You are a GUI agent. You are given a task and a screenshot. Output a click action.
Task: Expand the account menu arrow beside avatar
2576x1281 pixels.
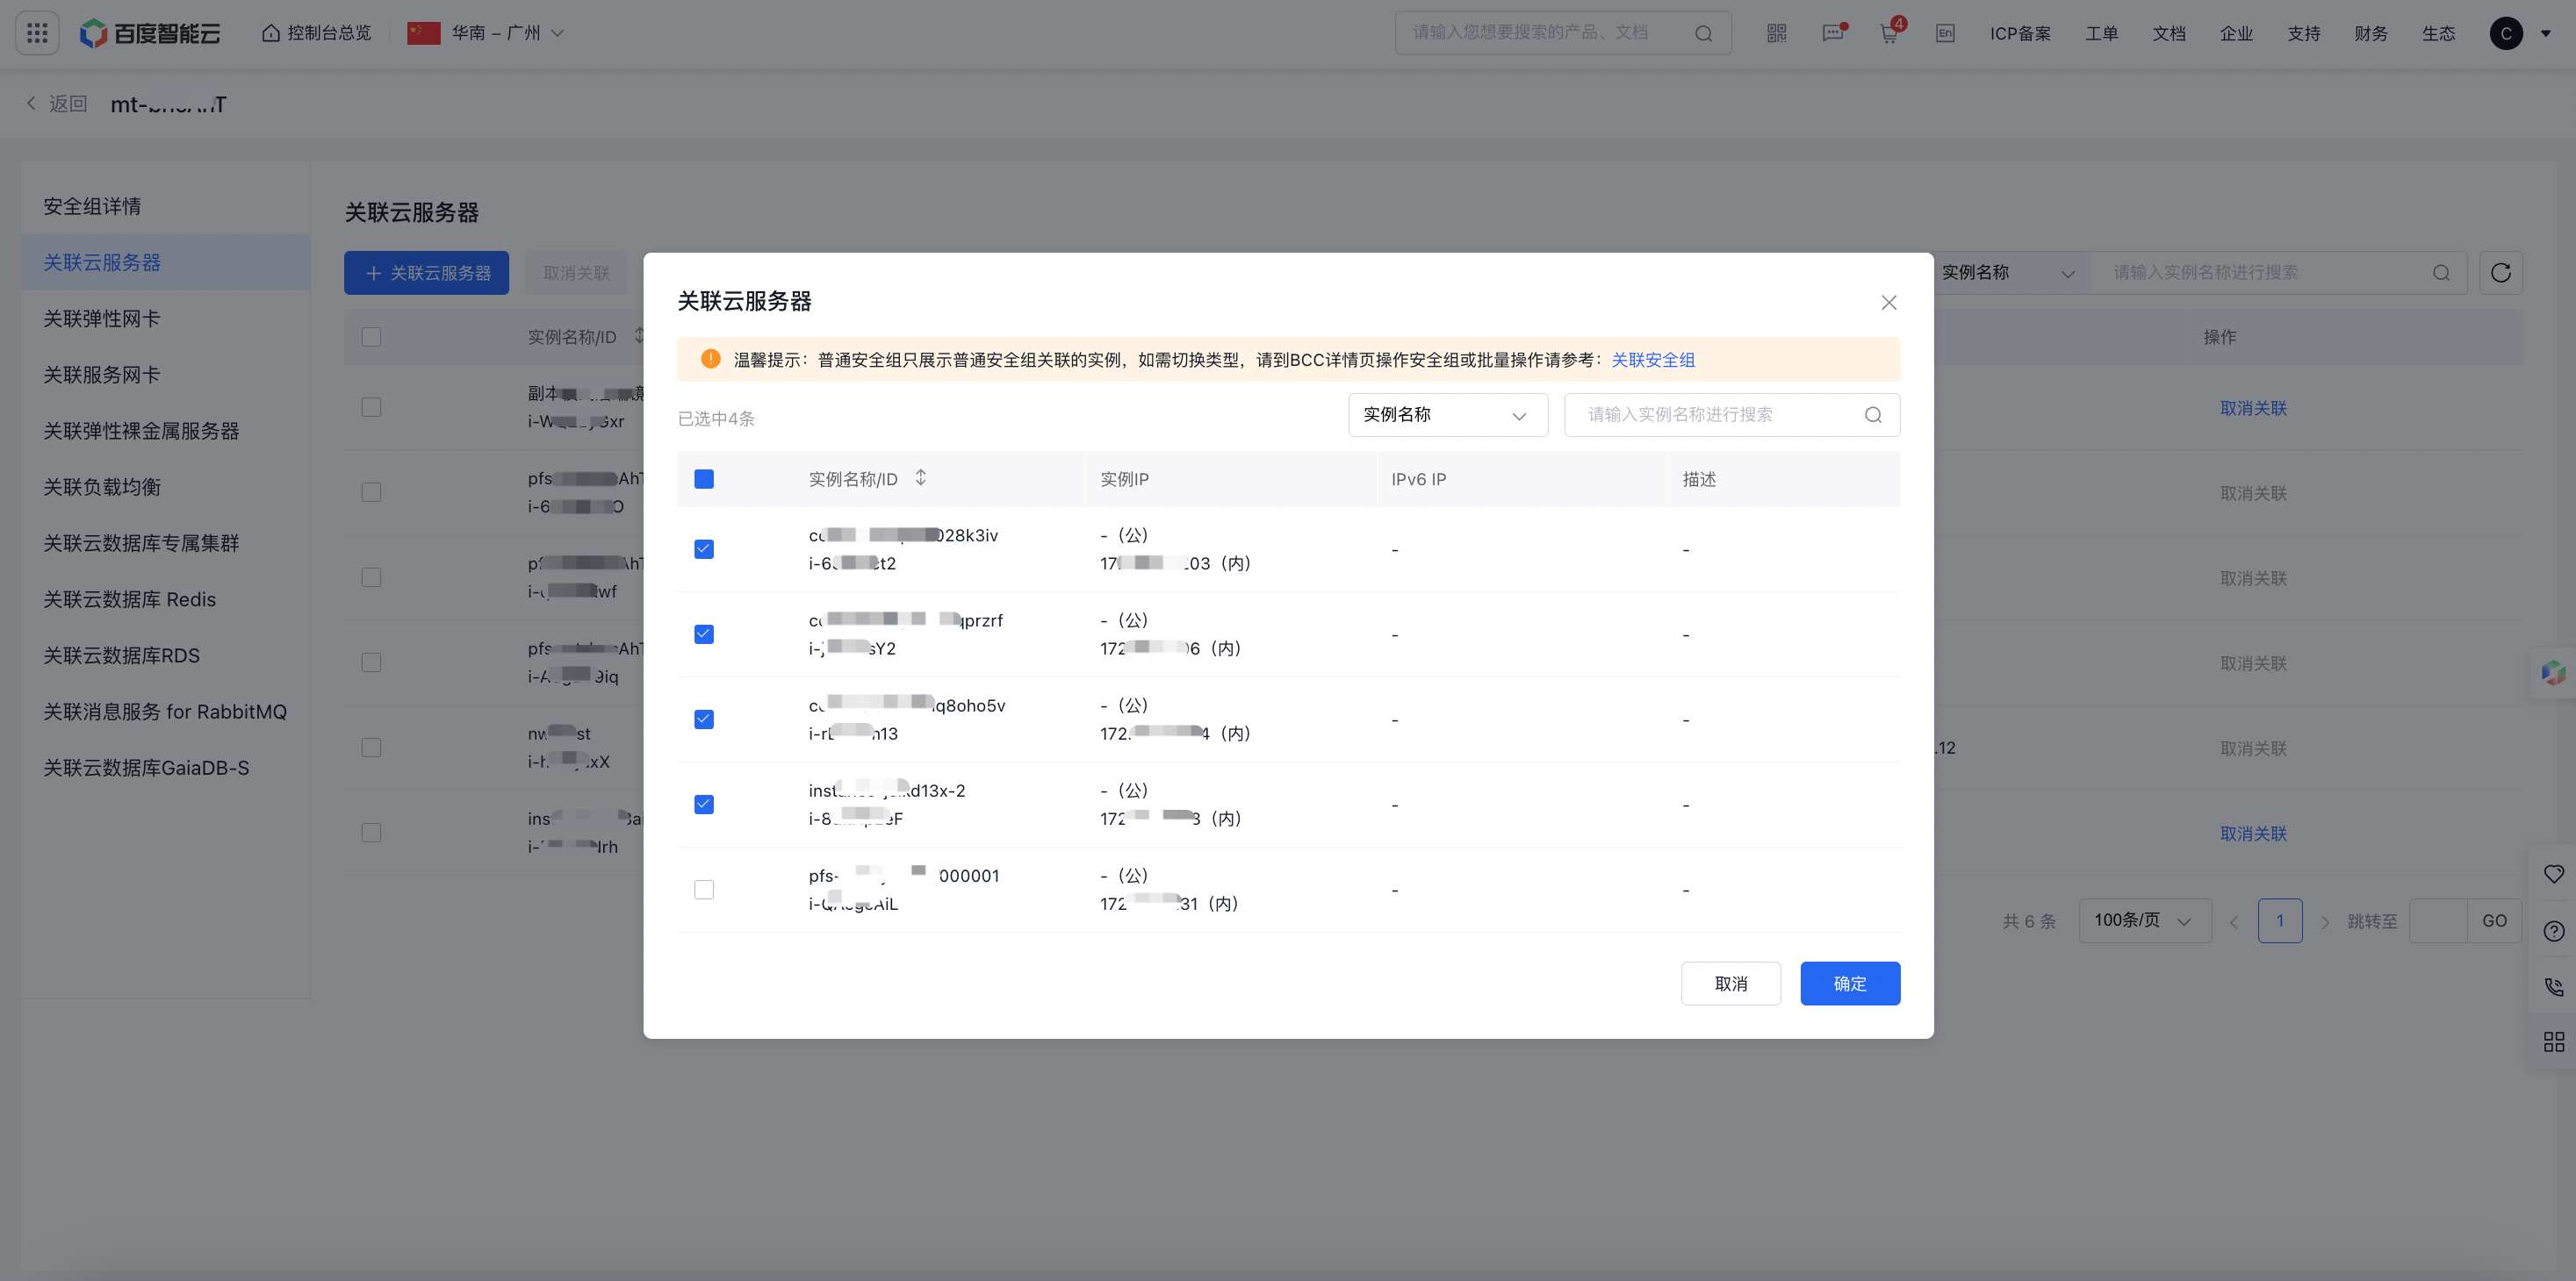click(2546, 33)
